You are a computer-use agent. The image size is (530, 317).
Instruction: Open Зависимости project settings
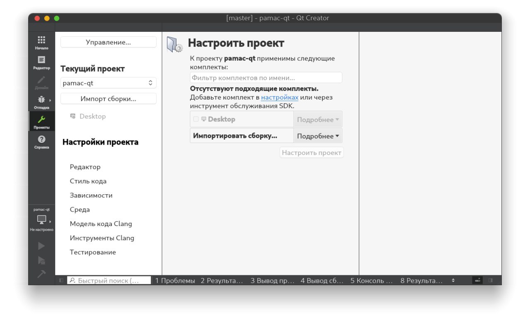91,195
